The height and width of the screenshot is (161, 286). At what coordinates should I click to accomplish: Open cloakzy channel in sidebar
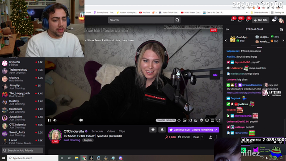click(x=22, y=79)
